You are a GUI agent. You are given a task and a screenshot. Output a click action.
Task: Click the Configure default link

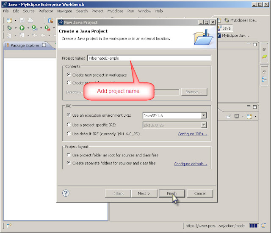(x=191, y=164)
